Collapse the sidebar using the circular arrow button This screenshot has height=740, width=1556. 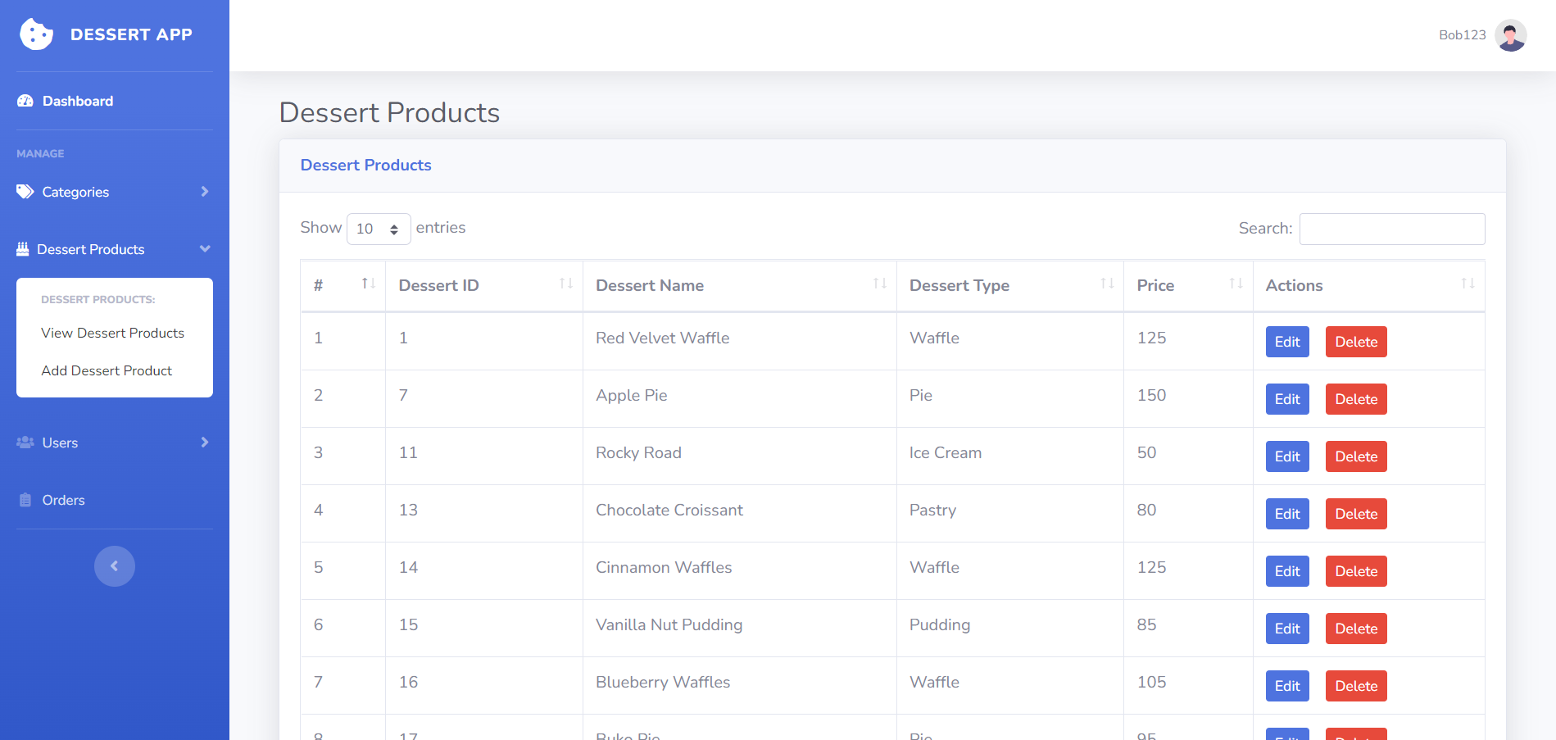[x=114, y=565]
